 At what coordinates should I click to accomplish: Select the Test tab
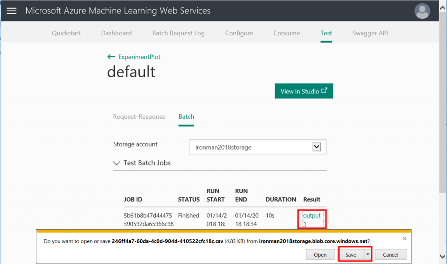coord(326,33)
